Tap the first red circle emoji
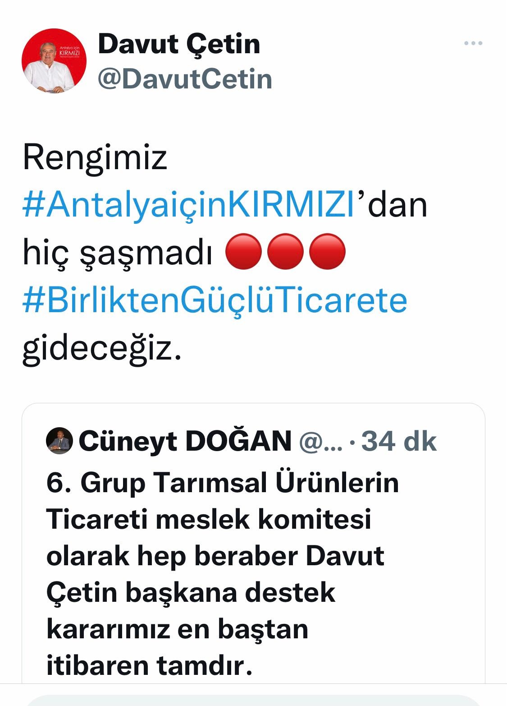The height and width of the screenshot is (706, 507). 243,252
